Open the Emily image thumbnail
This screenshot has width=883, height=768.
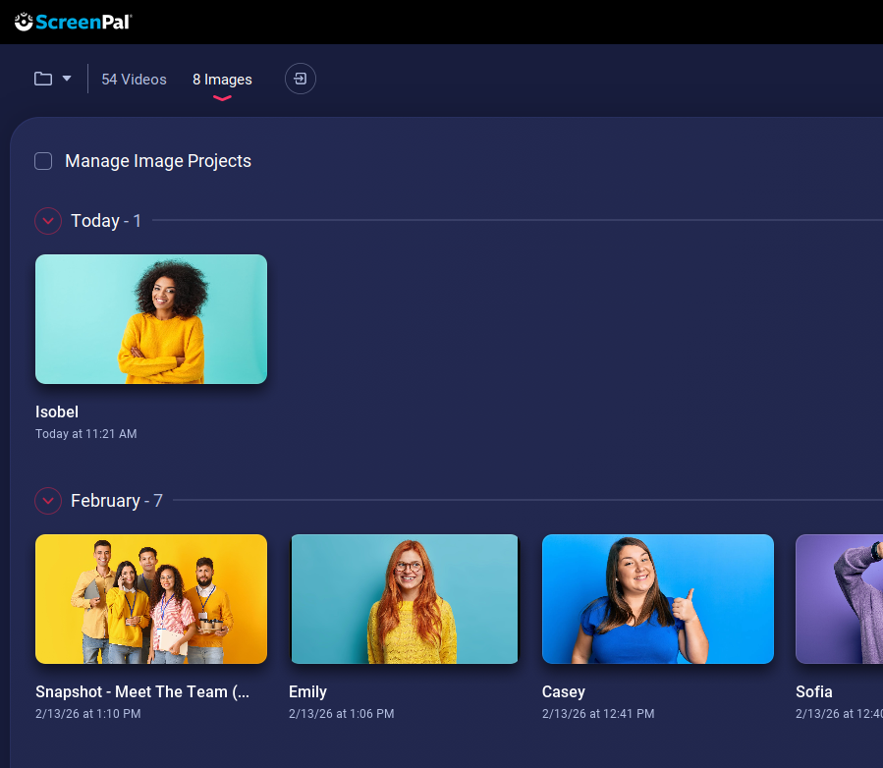(x=405, y=599)
